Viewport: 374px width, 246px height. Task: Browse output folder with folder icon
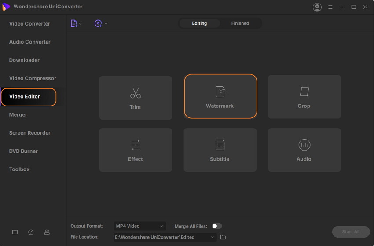[x=223, y=237]
